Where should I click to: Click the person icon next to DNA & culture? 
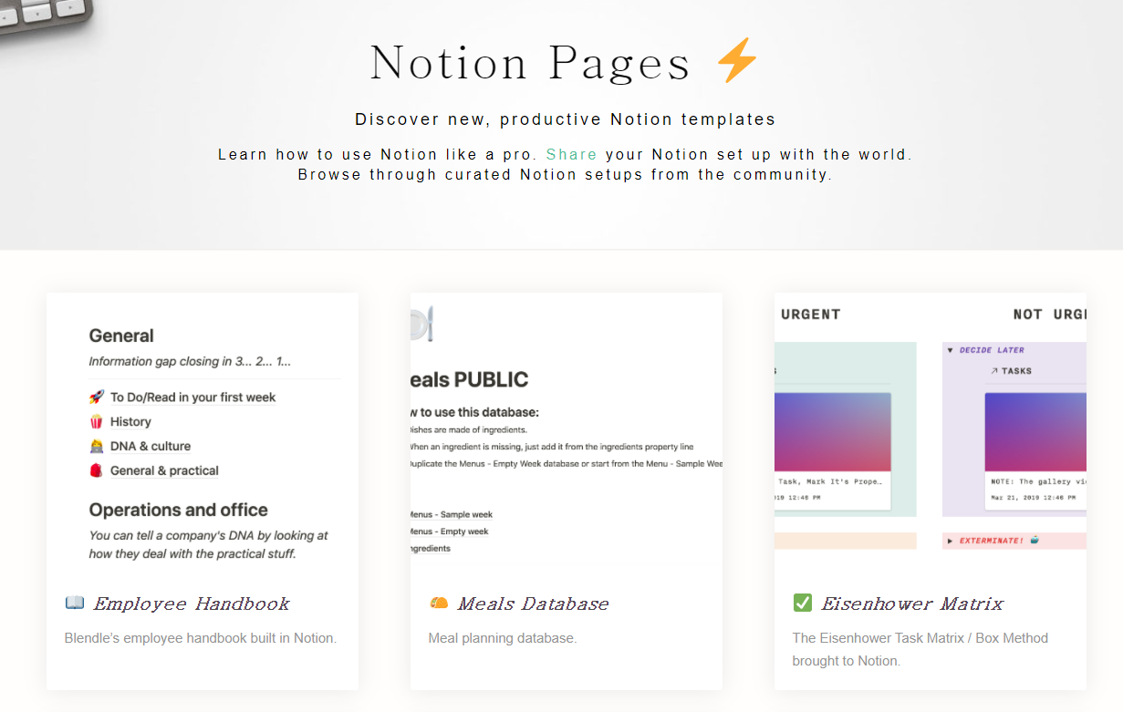pos(97,447)
